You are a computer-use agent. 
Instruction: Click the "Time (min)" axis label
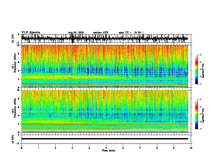coord(109,151)
